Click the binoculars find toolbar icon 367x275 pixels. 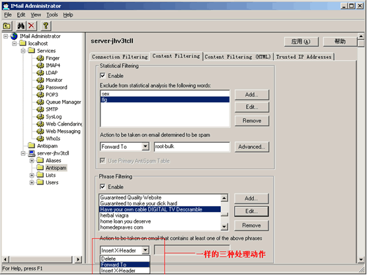pyautogui.click(x=21, y=26)
